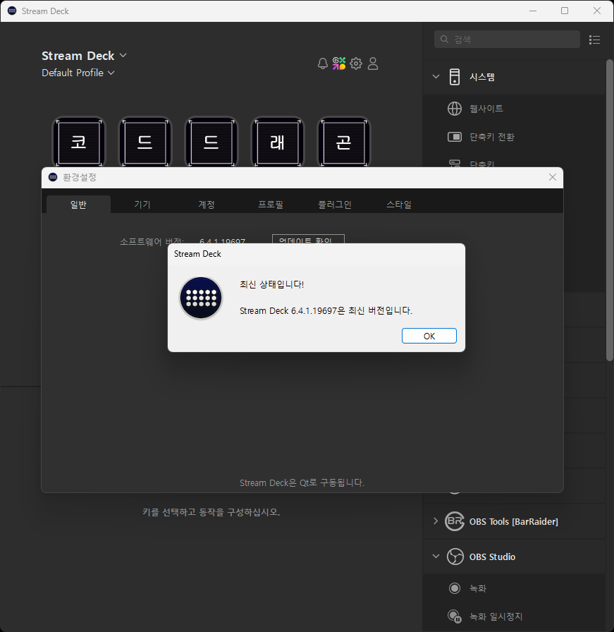Switch to the 계정 tab
Image resolution: width=614 pixels, height=632 pixels.
(207, 205)
